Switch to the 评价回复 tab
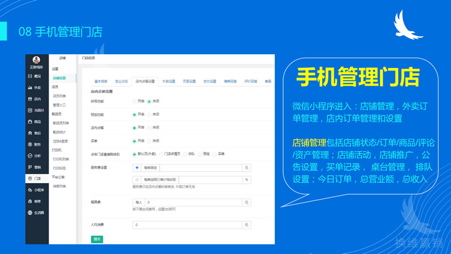Screen dimensions: 451x254 pyautogui.click(x=251, y=81)
